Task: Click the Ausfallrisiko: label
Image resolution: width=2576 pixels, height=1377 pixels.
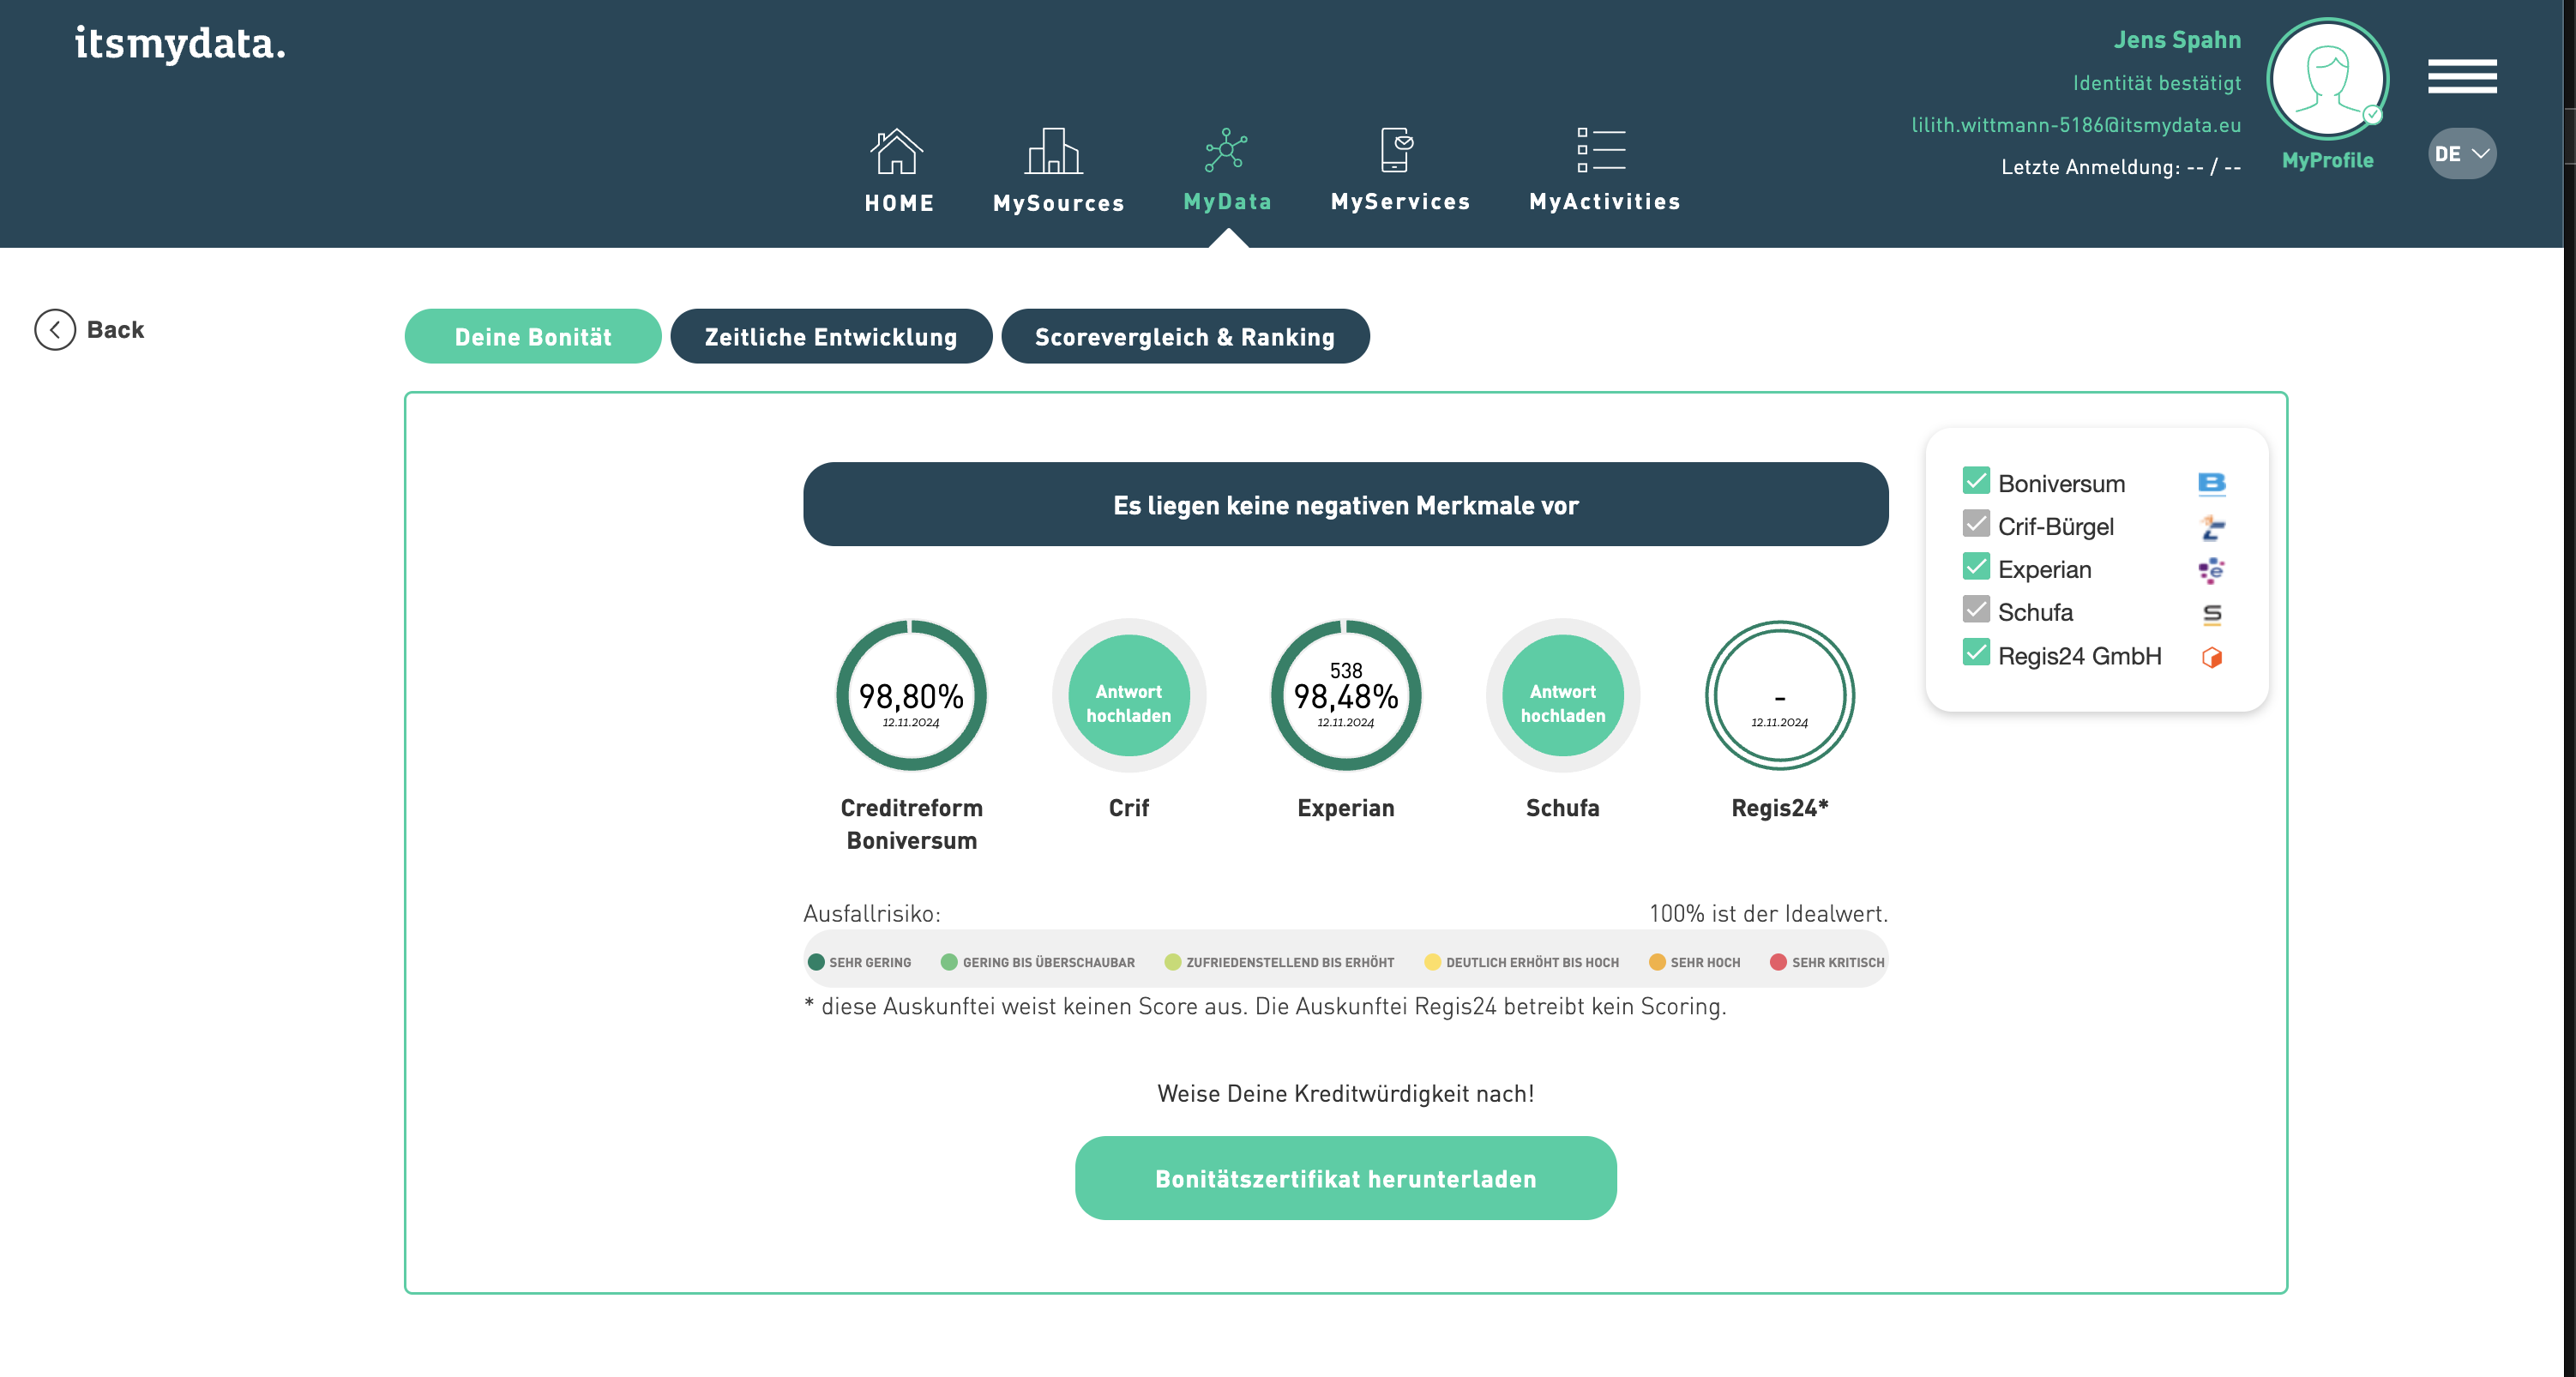Action: coord(872,914)
